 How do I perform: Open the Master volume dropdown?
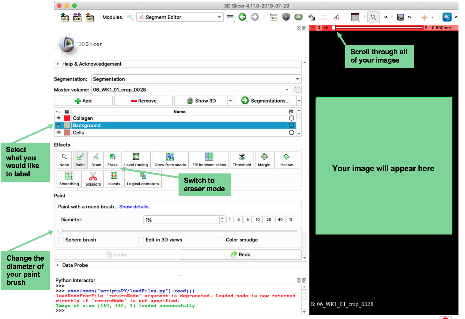click(x=191, y=90)
